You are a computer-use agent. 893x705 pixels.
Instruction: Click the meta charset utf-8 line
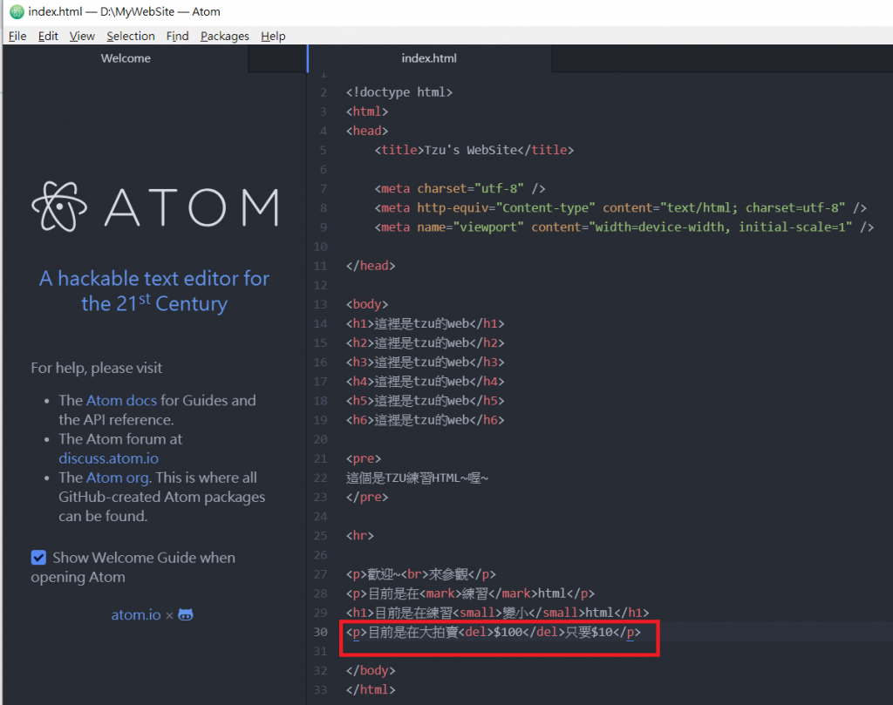[460, 188]
